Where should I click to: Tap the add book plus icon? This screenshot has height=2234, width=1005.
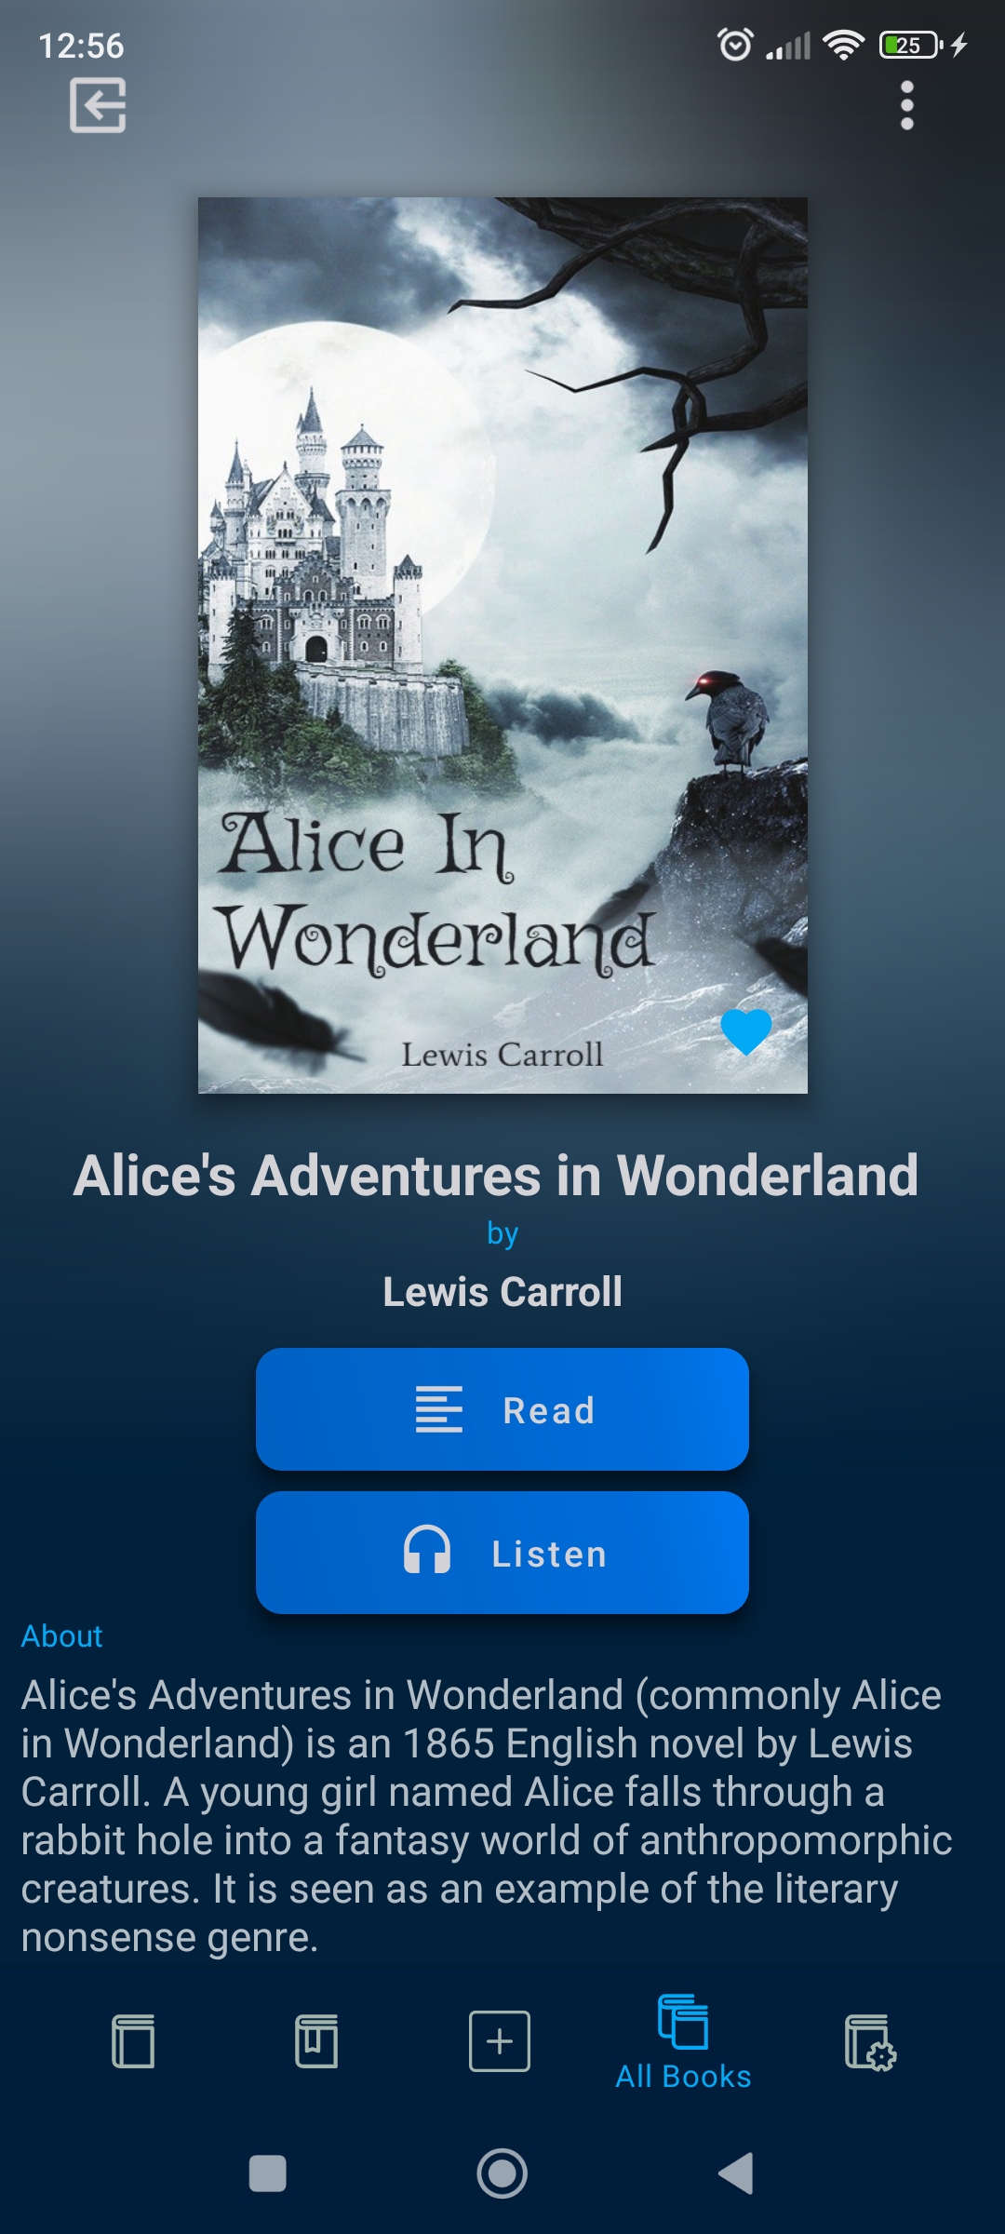click(x=500, y=2041)
